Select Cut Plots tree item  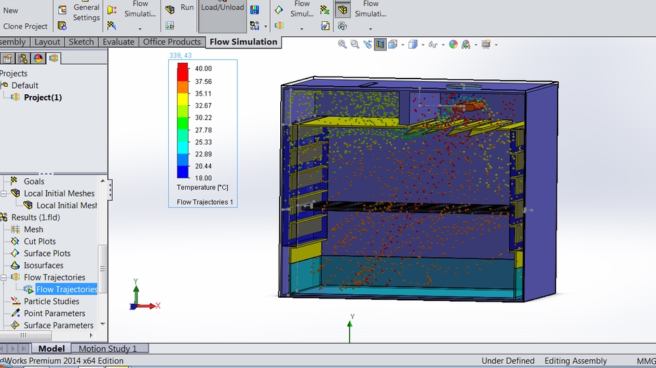(x=40, y=241)
